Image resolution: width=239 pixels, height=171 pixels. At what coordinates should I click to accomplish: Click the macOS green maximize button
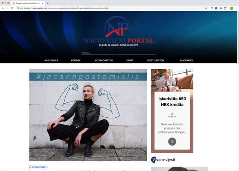click(8, 3)
